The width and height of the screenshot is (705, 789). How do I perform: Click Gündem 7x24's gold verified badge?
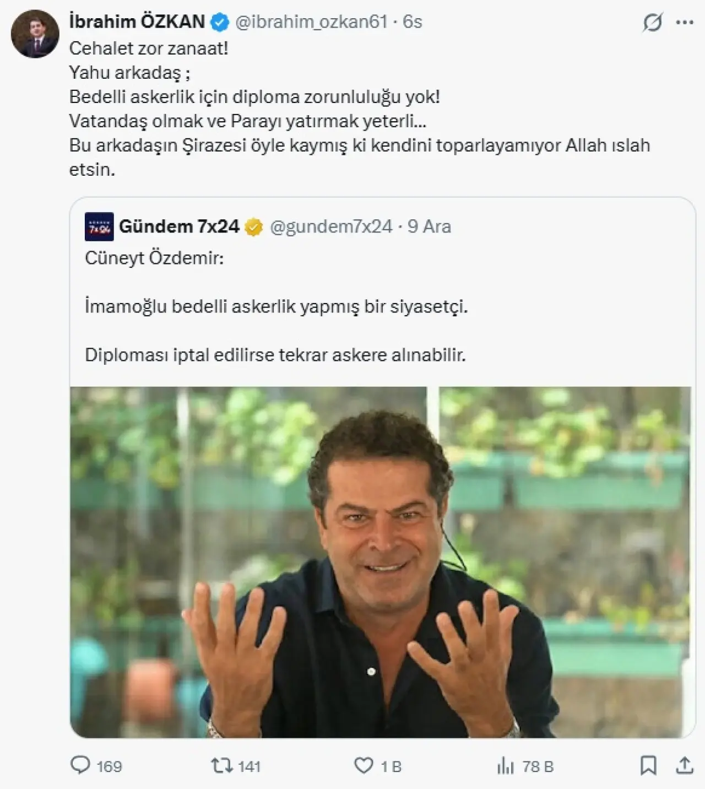(253, 227)
